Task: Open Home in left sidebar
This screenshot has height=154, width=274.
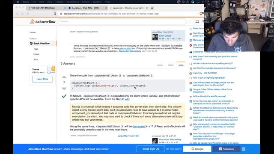Action: pos(33,33)
